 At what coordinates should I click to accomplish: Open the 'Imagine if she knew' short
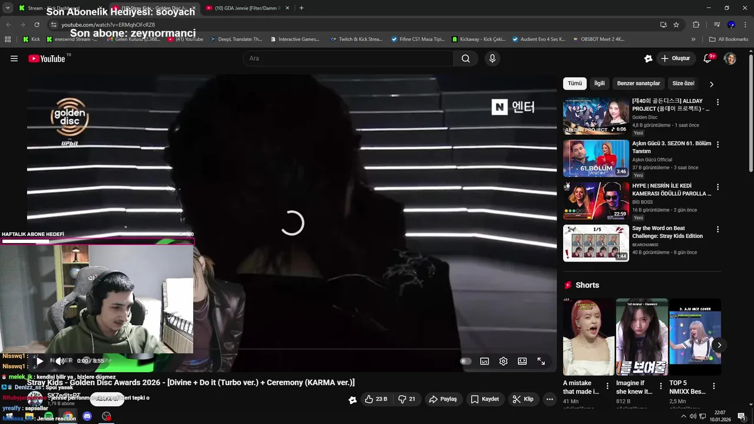pyautogui.click(x=642, y=337)
